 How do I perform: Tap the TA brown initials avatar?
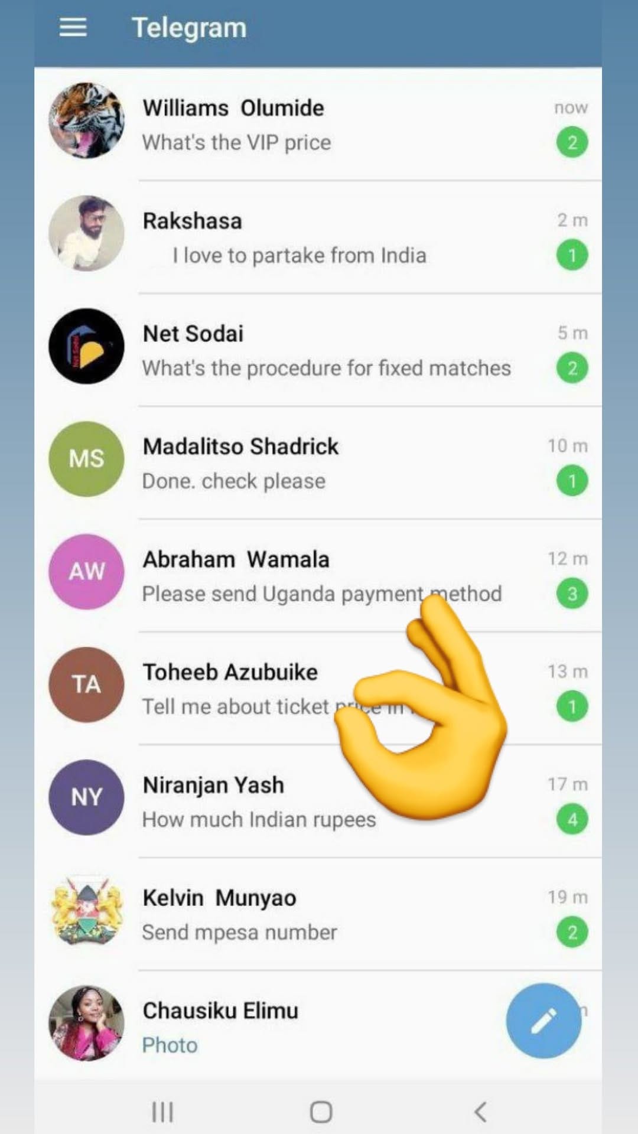[87, 685]
